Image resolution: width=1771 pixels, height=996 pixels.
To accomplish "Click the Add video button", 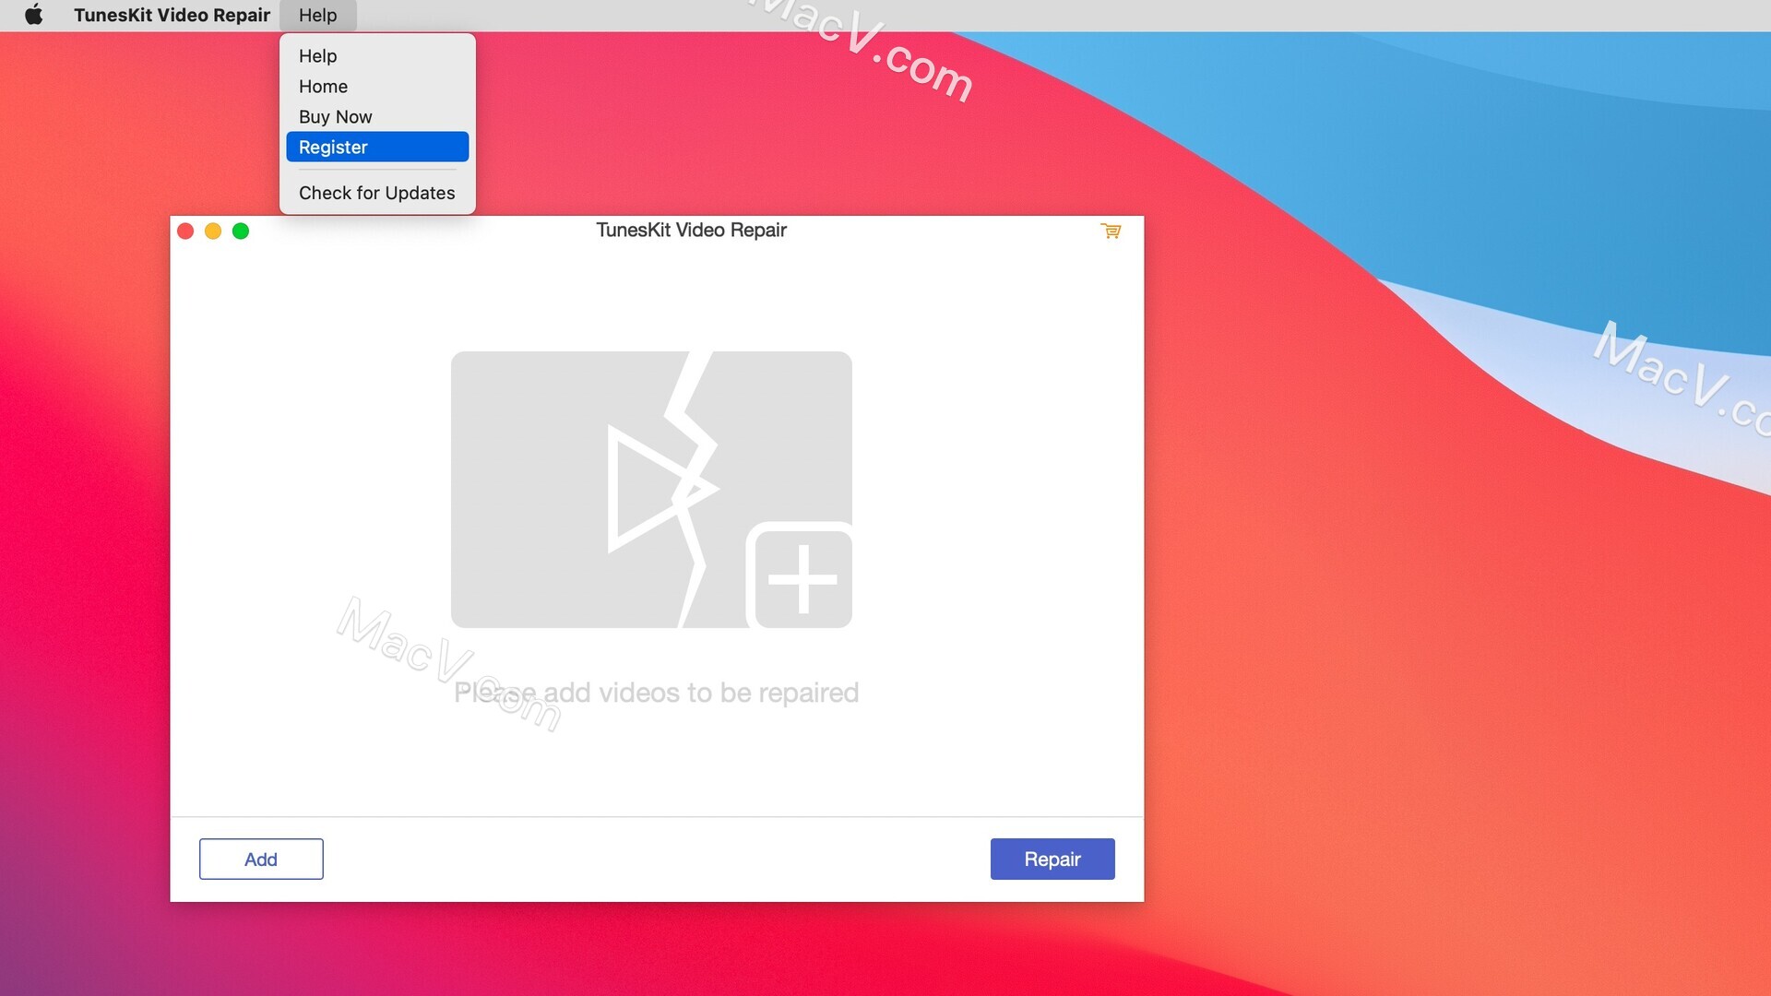I will click(261, 859).
